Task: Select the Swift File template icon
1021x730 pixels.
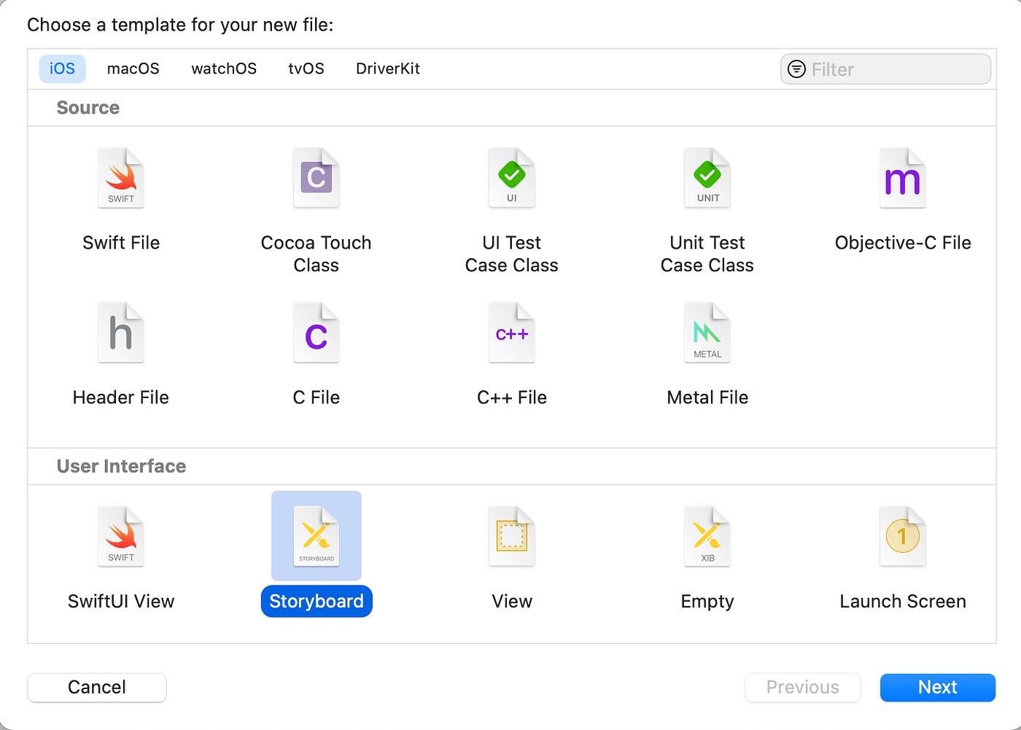Action: click(x=121, y=177)
